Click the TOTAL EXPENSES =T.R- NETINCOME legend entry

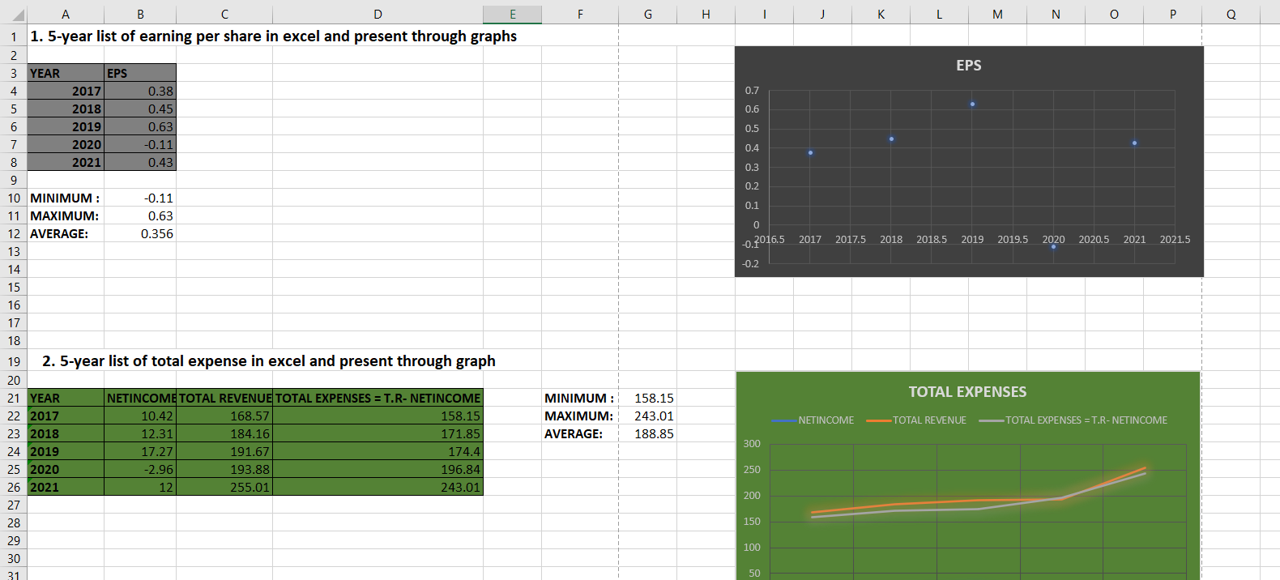[1073, 420]
